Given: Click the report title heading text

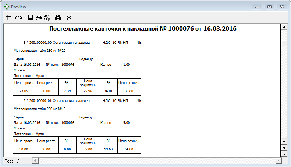Looking at the screenshot, I should (x=142, y=29).
